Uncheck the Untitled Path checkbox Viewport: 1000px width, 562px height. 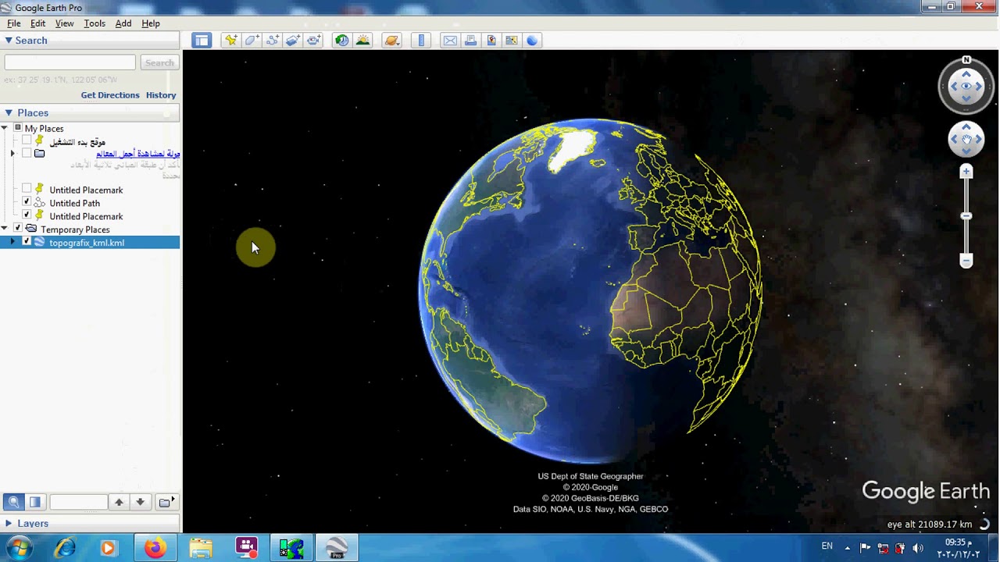[x=27, y=203]
